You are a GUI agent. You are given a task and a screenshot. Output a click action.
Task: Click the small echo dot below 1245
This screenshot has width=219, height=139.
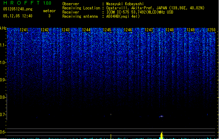click(x=111, y=114)
